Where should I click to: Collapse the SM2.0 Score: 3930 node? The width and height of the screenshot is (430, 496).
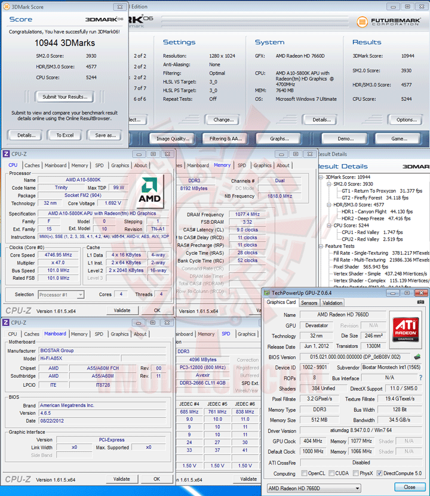pyautogui.click(x=328, y=184)
